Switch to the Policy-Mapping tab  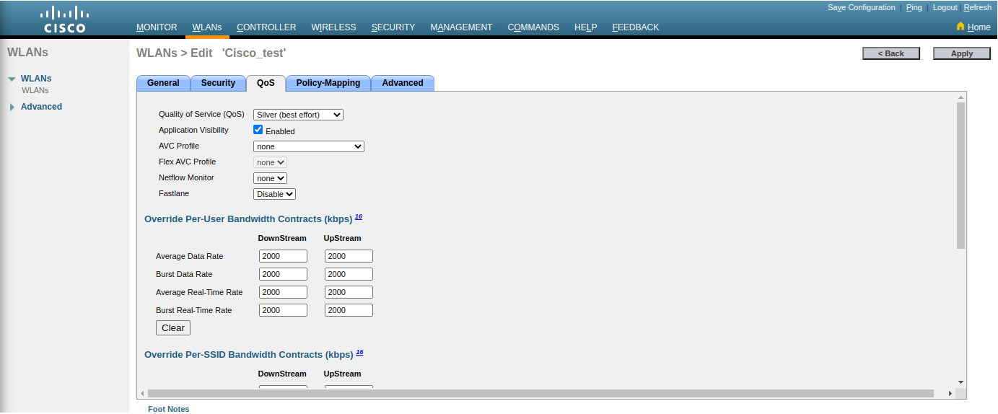pyautogui.click(x=328, y=83)
